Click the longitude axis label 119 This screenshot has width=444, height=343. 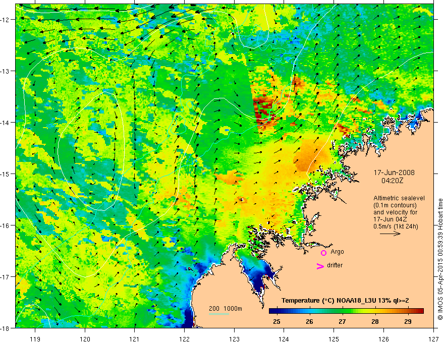tap(35, 339)
